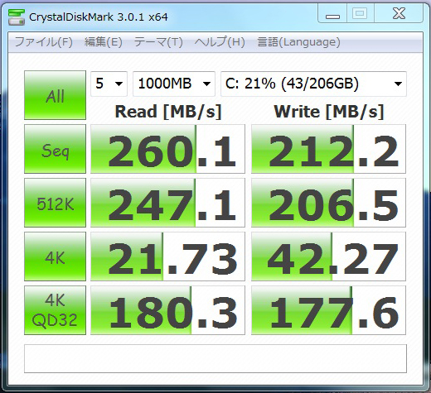Viewport: 431px width, 393px height.
Task: Click the CrystalDiskMark 3.0.1 x64 title text
Action: [x=99, y=17]
